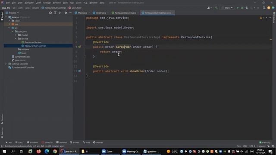Open the Build menu
The image size is (276, 155).
66,3
